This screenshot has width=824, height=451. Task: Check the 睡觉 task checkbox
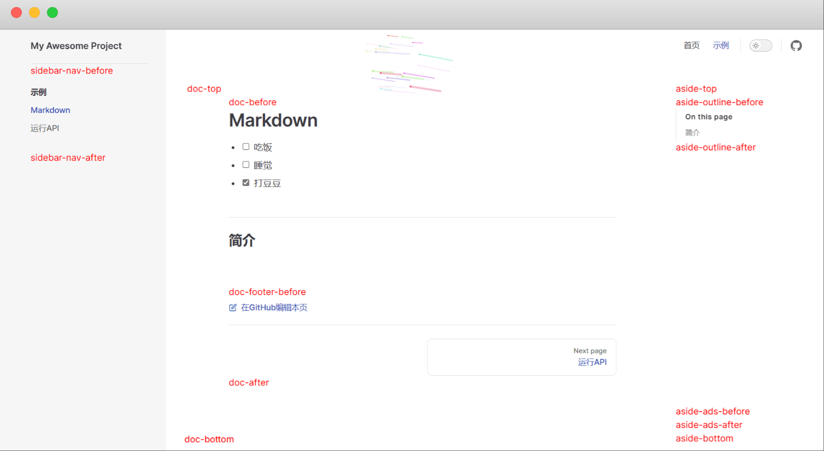(x=246, y=165)
